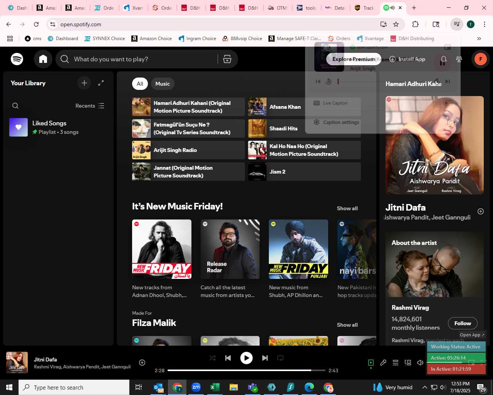Open Jannat Original Motion Picture Soundtrack
The width and height of the screenshot is (493, 395).
point(188,172)
